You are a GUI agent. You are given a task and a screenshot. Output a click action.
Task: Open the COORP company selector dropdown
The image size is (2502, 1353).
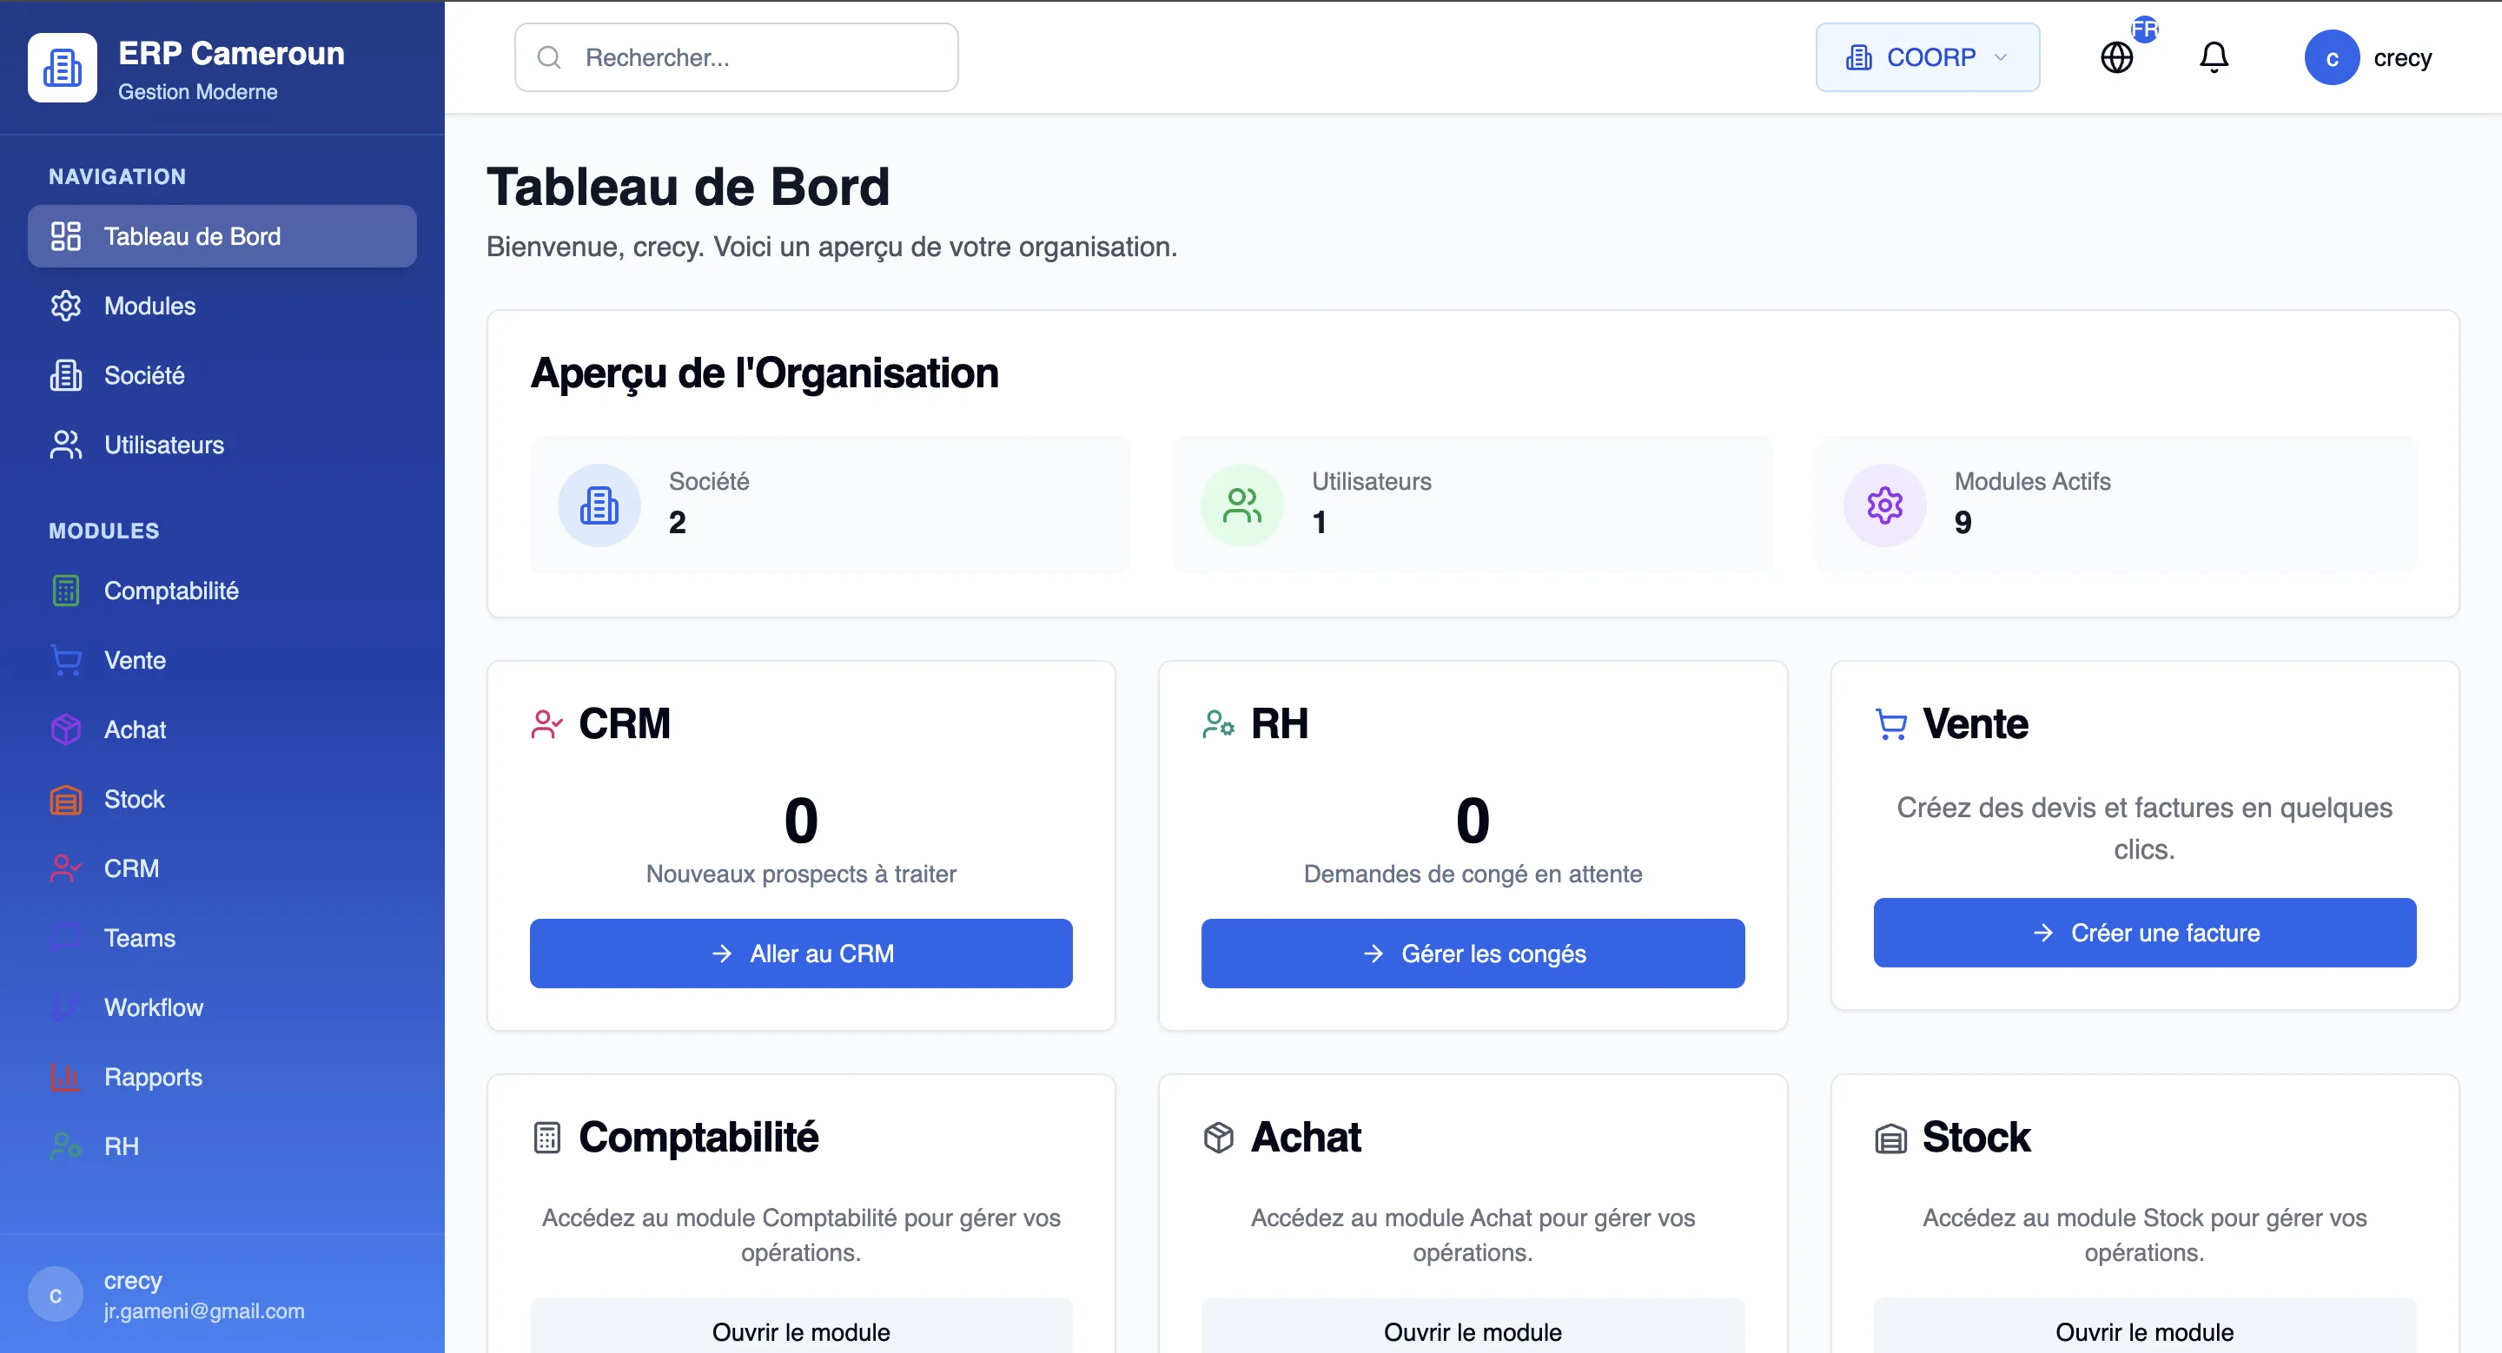point(1926,56)
